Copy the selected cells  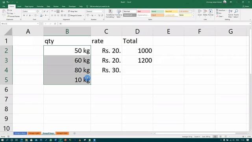point(10,13)
